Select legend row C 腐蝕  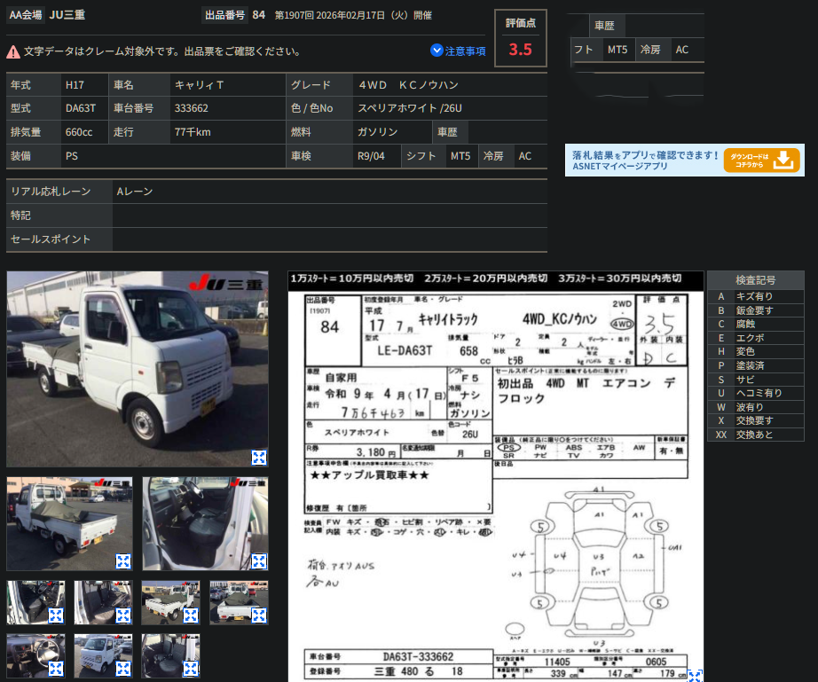[755, 324]
